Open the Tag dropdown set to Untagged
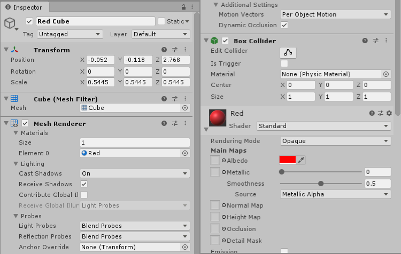 pyautogui.click(x=70, y=34)
